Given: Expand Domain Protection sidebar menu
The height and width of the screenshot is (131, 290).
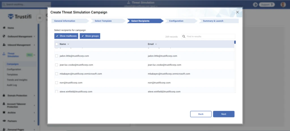Looking at the screenshot, I should (34, 96).
